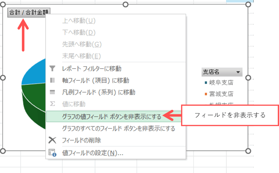Open the 支店名 dropdown arrow
The image size is (279, 173).
point(238,72)
